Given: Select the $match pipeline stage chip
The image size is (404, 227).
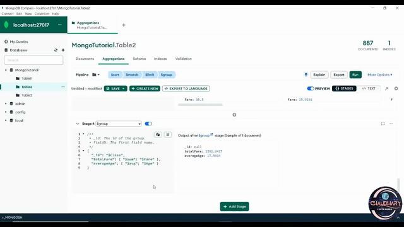Looking at the screenshot, I should pos(132,74).
